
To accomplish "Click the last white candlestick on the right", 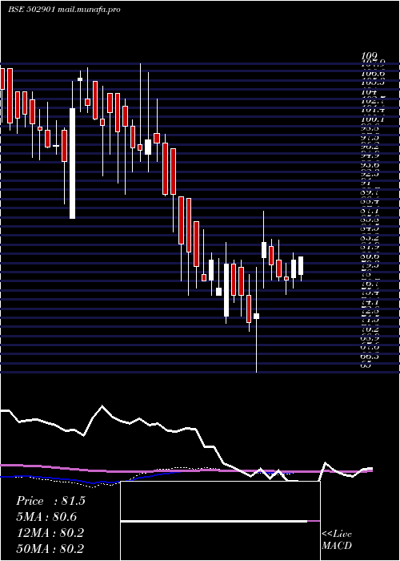I will [x=301, y=266].
